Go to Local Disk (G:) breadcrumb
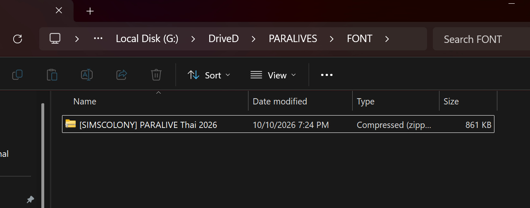This screenshot has height=208, width=530. click(147, 39)
